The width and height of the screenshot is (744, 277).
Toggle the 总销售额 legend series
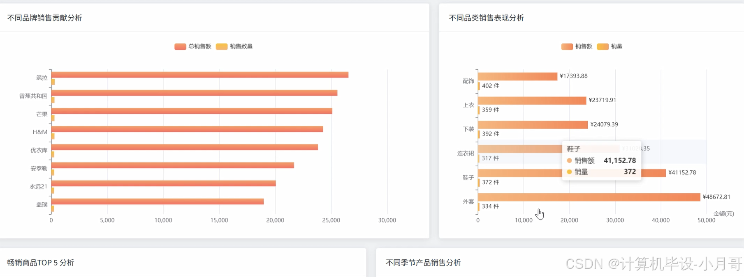pyautogui.click(x=193, y=46)
